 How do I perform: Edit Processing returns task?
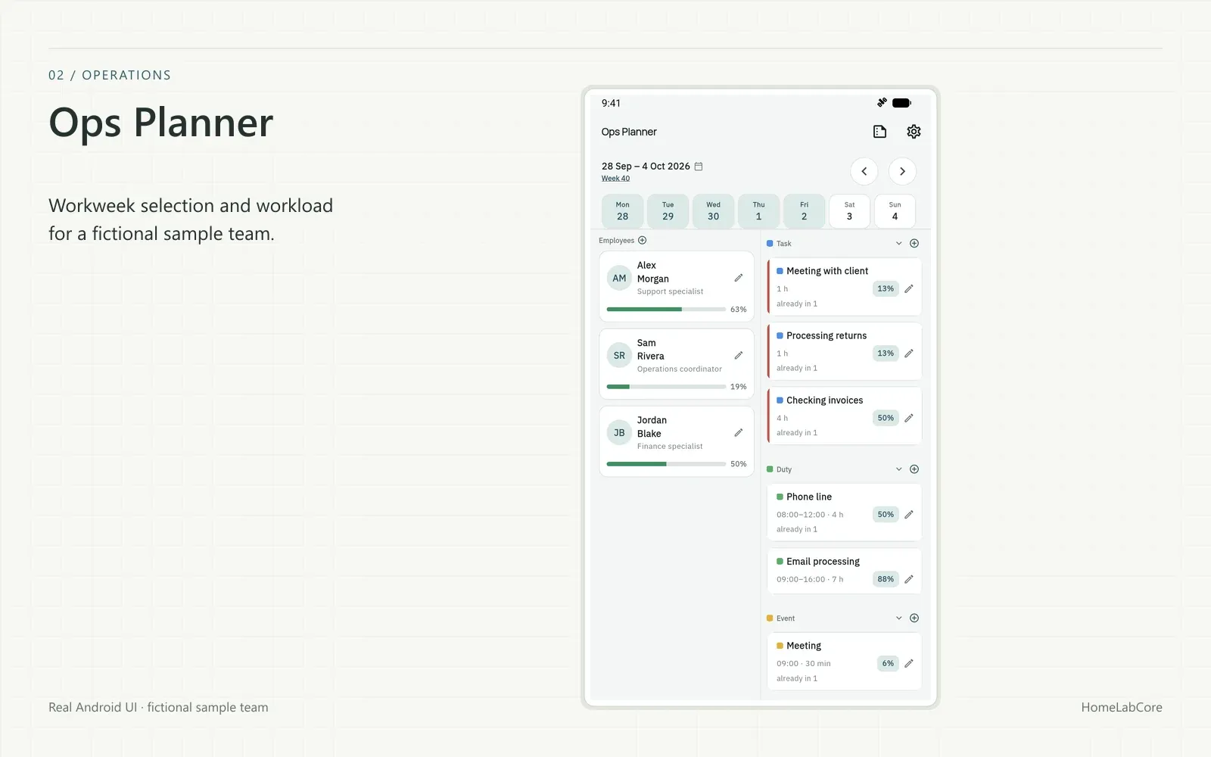[x=908, y=354]
